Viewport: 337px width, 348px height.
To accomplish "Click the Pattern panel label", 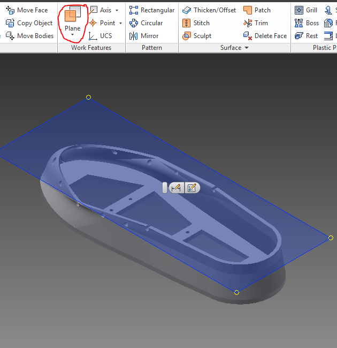I will click(x=152, y=48).
